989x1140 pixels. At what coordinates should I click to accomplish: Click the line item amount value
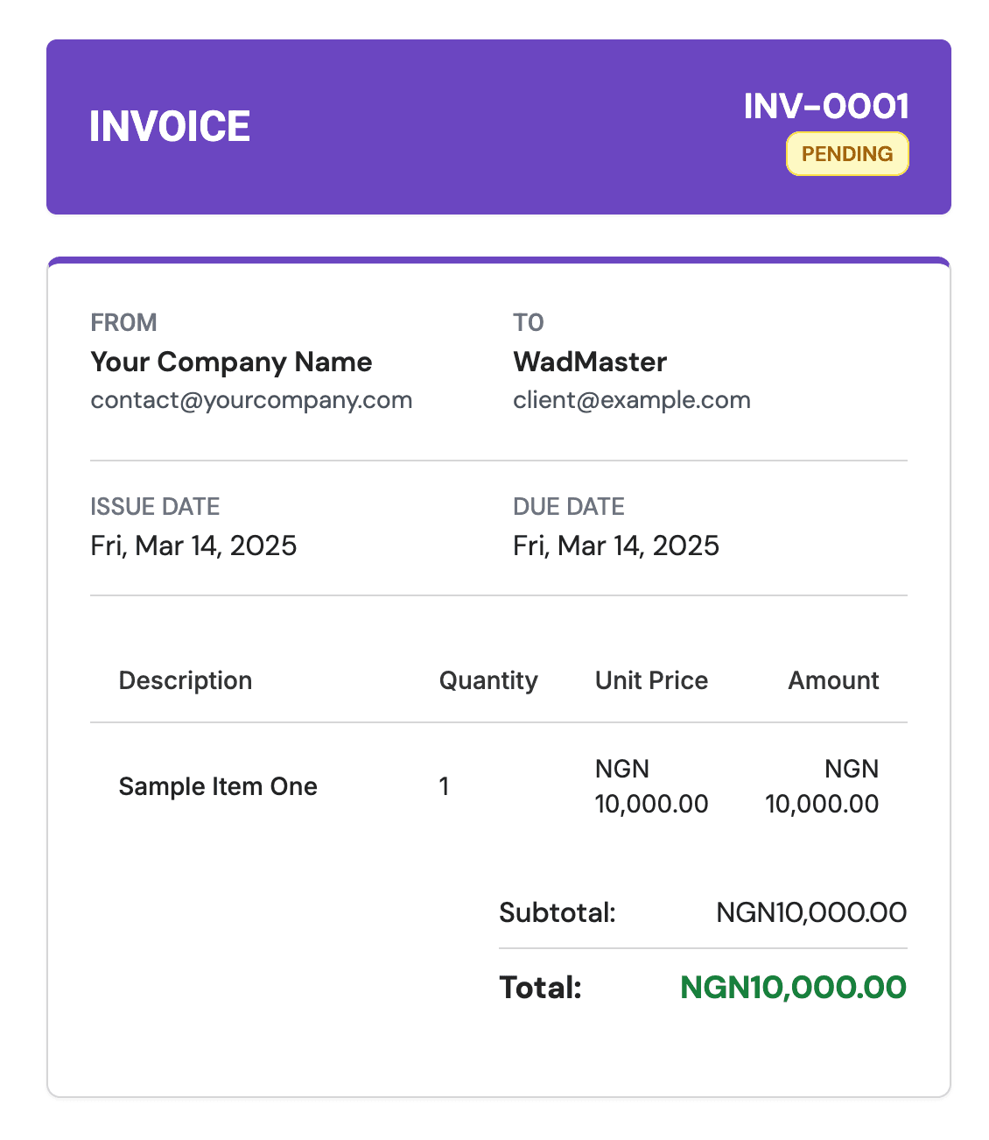click(822, 786)
